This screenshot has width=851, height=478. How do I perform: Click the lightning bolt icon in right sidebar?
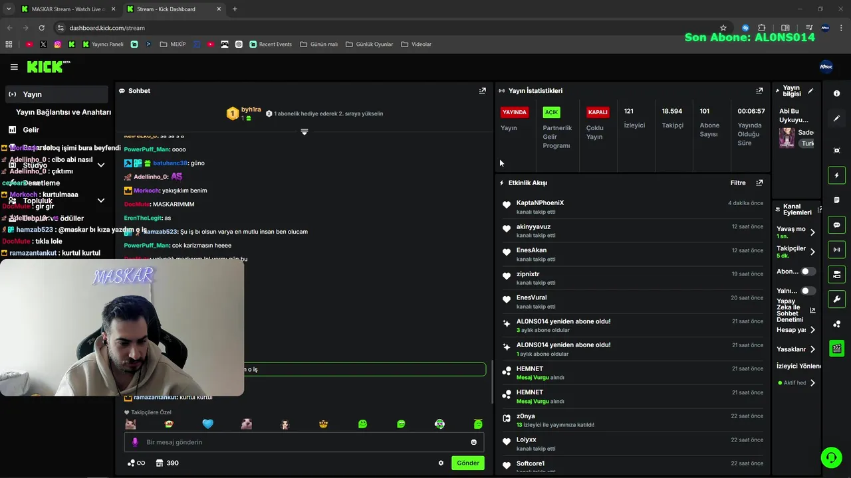click(x=836, y=175)
